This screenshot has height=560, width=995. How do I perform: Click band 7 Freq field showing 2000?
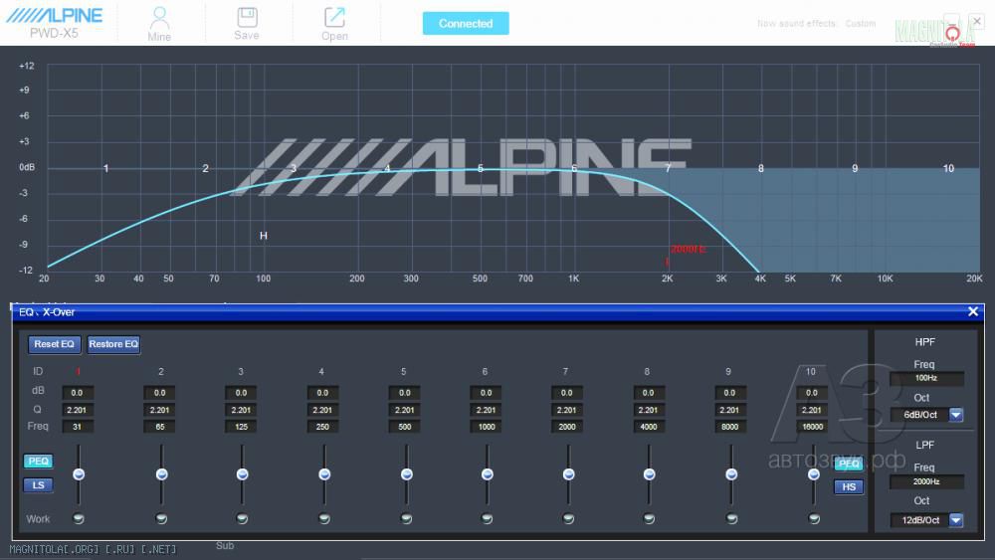[x=567, y=427]
